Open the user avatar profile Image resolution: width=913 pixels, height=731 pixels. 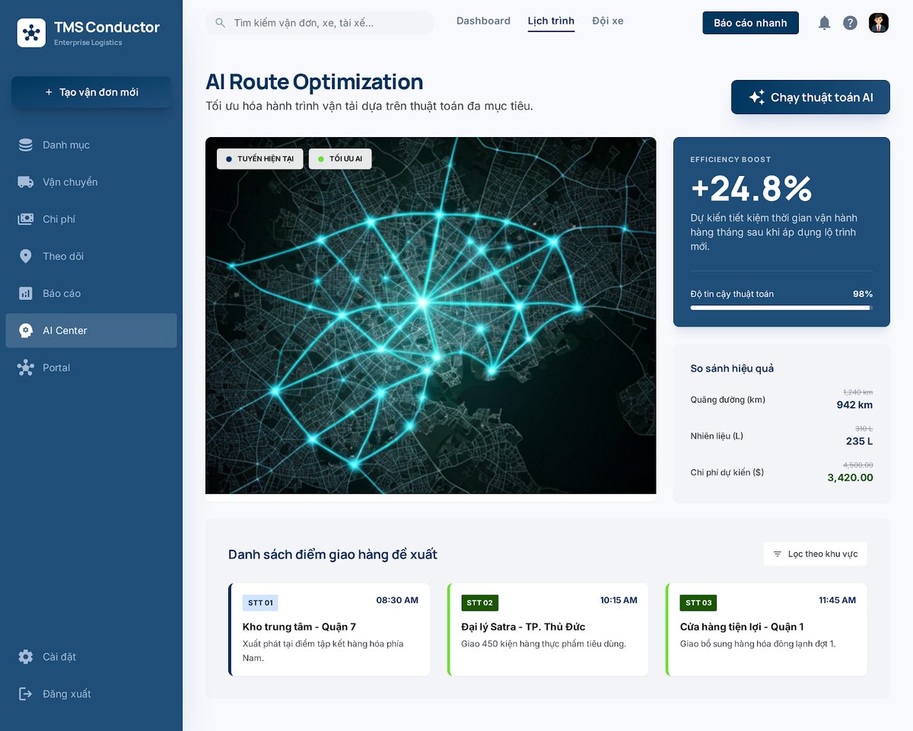pos(879,23)
